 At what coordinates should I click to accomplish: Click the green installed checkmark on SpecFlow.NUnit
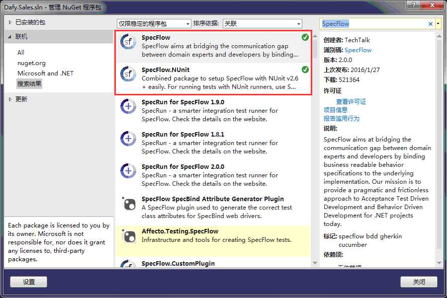pyautogui.click(x=305, y=70)
